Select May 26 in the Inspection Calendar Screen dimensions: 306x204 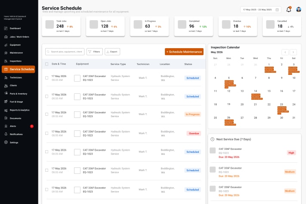(229, 117)
